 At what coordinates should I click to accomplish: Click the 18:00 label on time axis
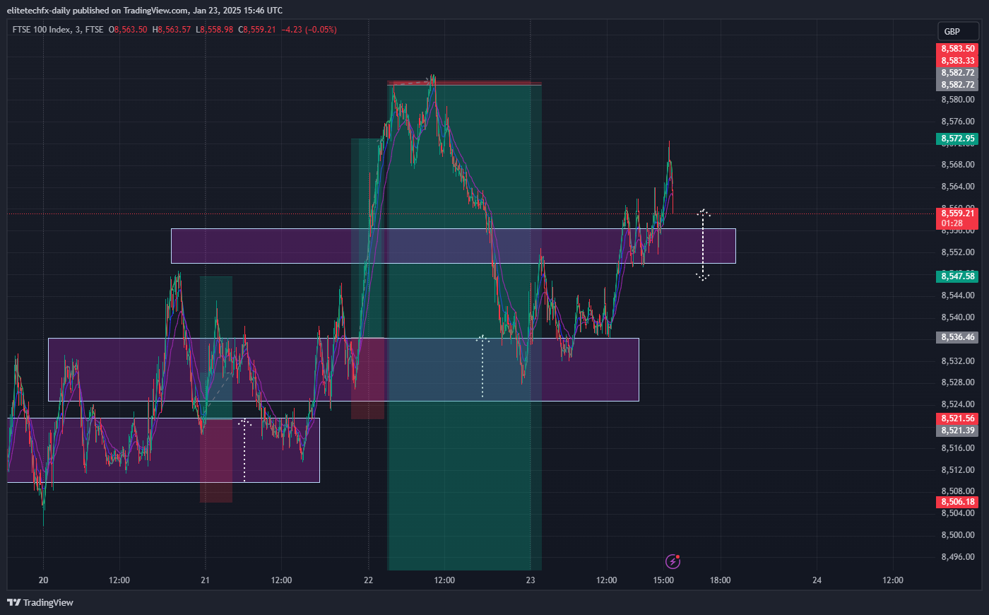[x=720, y=580]
